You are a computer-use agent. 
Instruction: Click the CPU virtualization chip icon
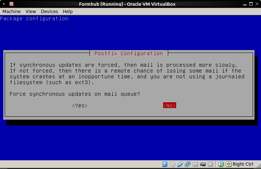pos(210,164)
